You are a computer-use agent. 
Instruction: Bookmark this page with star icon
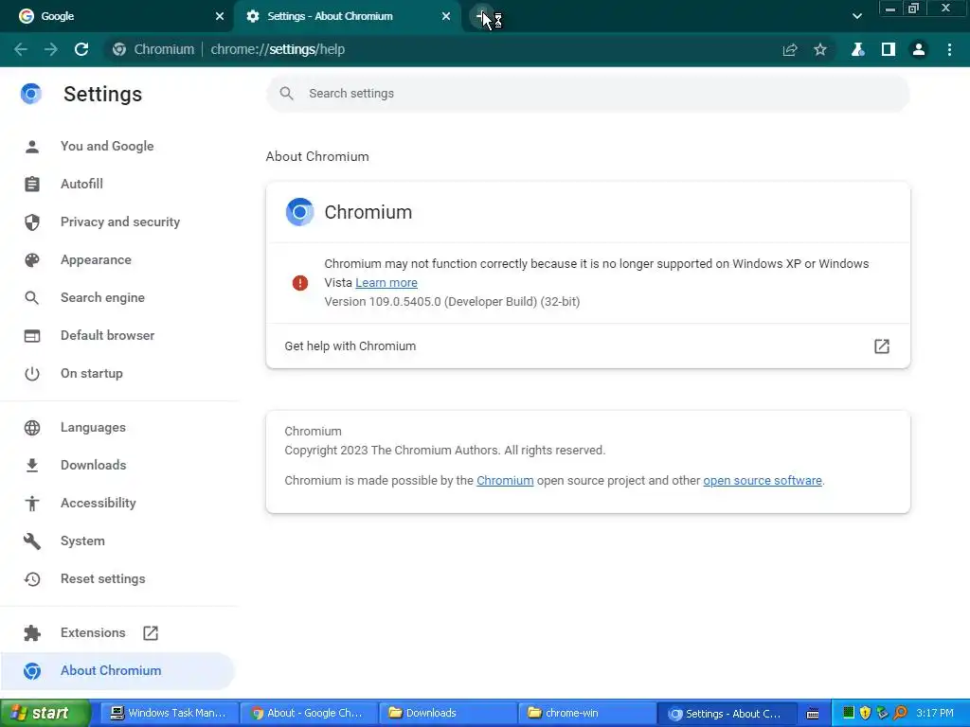coord(820,49)
